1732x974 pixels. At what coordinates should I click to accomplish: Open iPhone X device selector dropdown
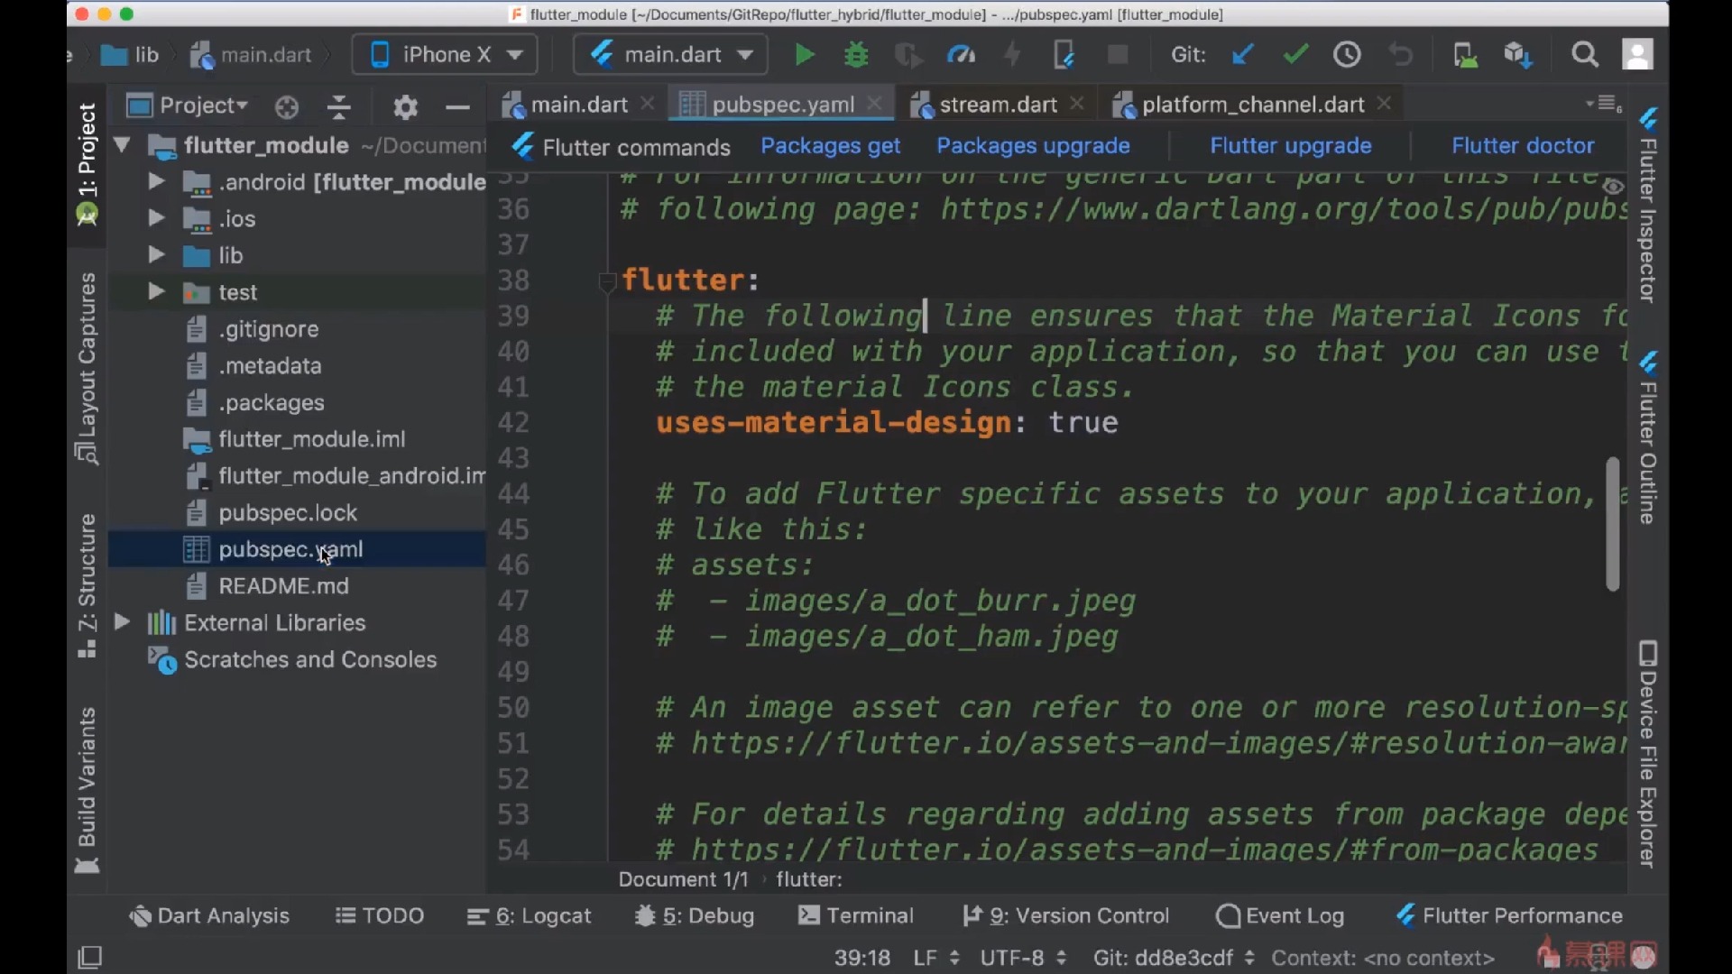click(x=445, y=55)
